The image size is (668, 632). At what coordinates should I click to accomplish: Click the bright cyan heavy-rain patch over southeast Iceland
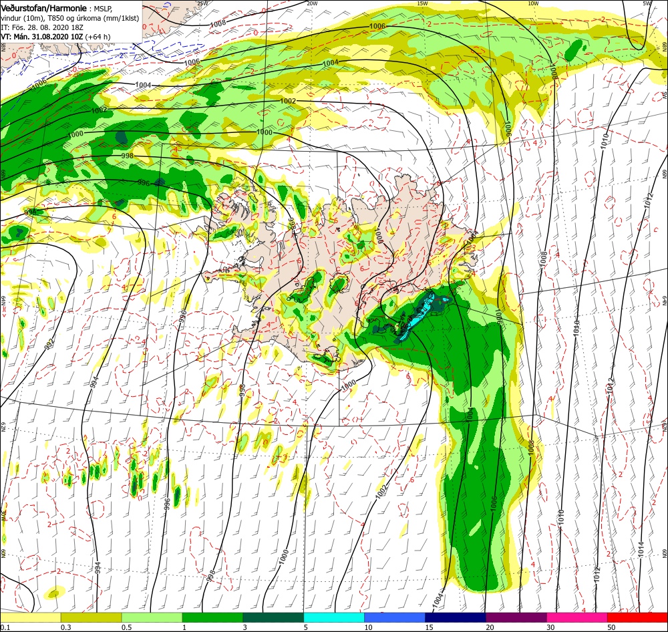click(419, 317)
